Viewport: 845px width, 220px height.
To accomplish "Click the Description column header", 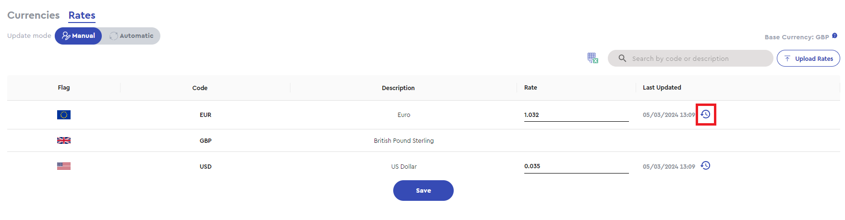I will coord(398,88).
